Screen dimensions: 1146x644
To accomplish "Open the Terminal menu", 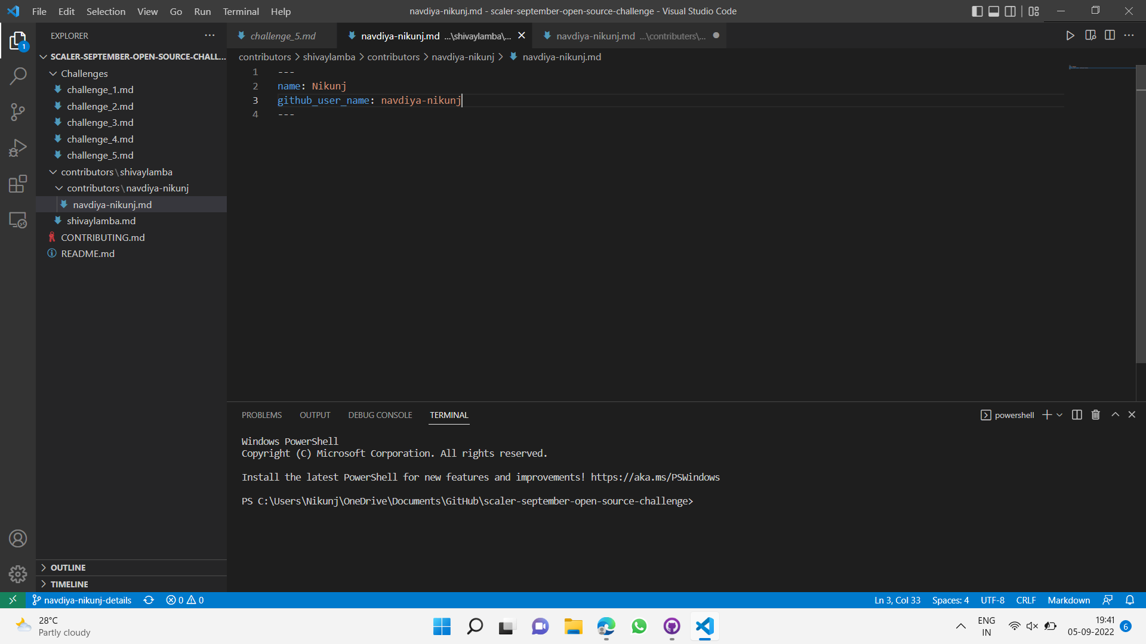I will click(240, 11).
